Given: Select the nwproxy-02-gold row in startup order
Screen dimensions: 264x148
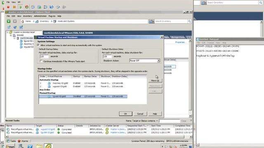Looking at the screenshot, I should (83, 83).
